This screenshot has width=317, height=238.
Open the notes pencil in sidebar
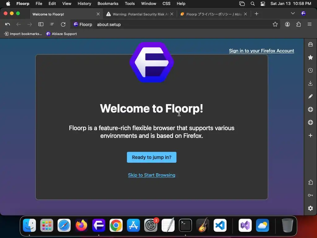pyautogui.click(x=310, y=96)
